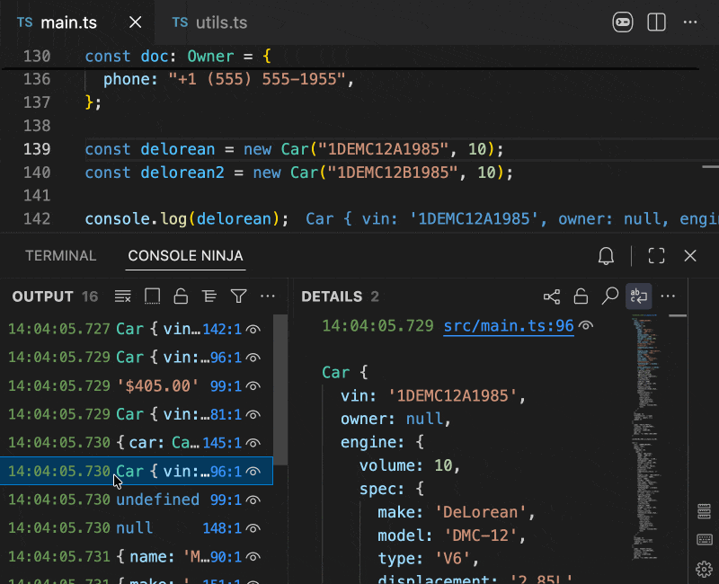Select the null log entry

coord(137,528)
